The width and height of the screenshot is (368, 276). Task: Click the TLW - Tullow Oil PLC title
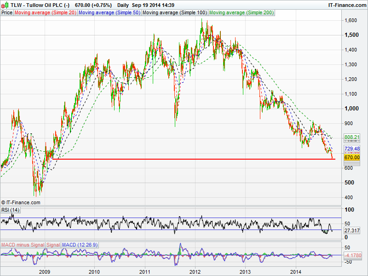pyautogui.click(x=40, y=5)
